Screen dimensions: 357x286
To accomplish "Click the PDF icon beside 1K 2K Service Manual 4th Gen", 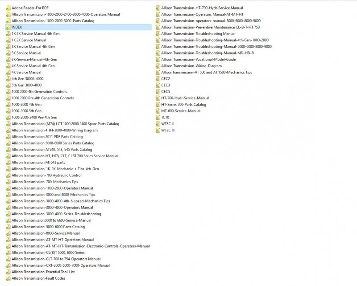I will pyautogui.click(x=8, y=34).
